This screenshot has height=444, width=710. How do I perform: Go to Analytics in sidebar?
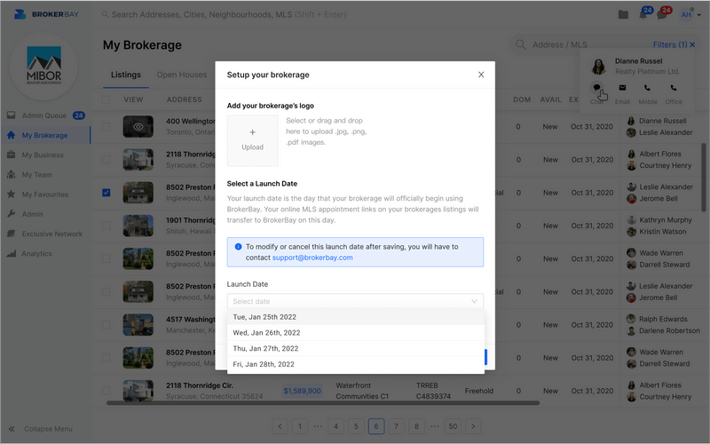36,254
